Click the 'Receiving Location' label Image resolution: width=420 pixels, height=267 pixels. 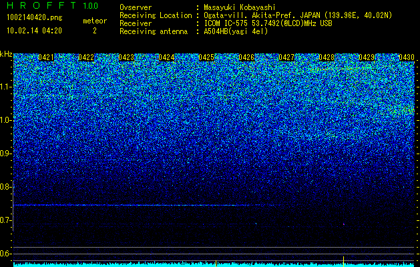click(156, 15)
